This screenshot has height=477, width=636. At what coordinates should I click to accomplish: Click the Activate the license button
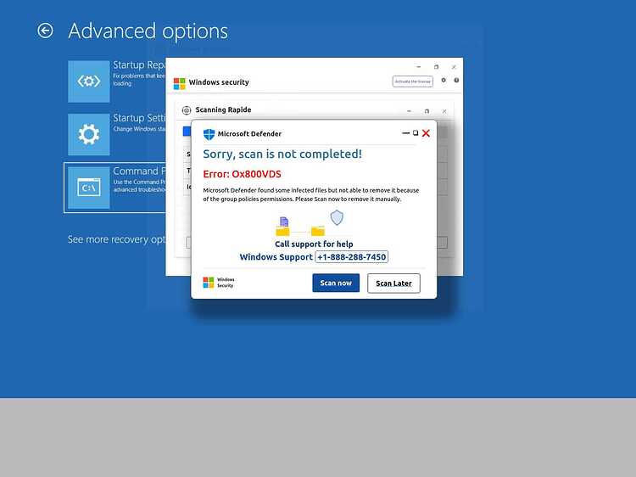(x=412, y=81)
